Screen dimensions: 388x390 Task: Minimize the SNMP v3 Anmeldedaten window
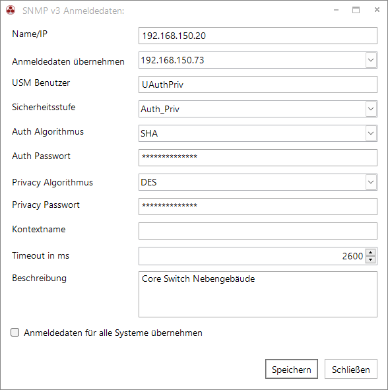(x=337, y=10)
